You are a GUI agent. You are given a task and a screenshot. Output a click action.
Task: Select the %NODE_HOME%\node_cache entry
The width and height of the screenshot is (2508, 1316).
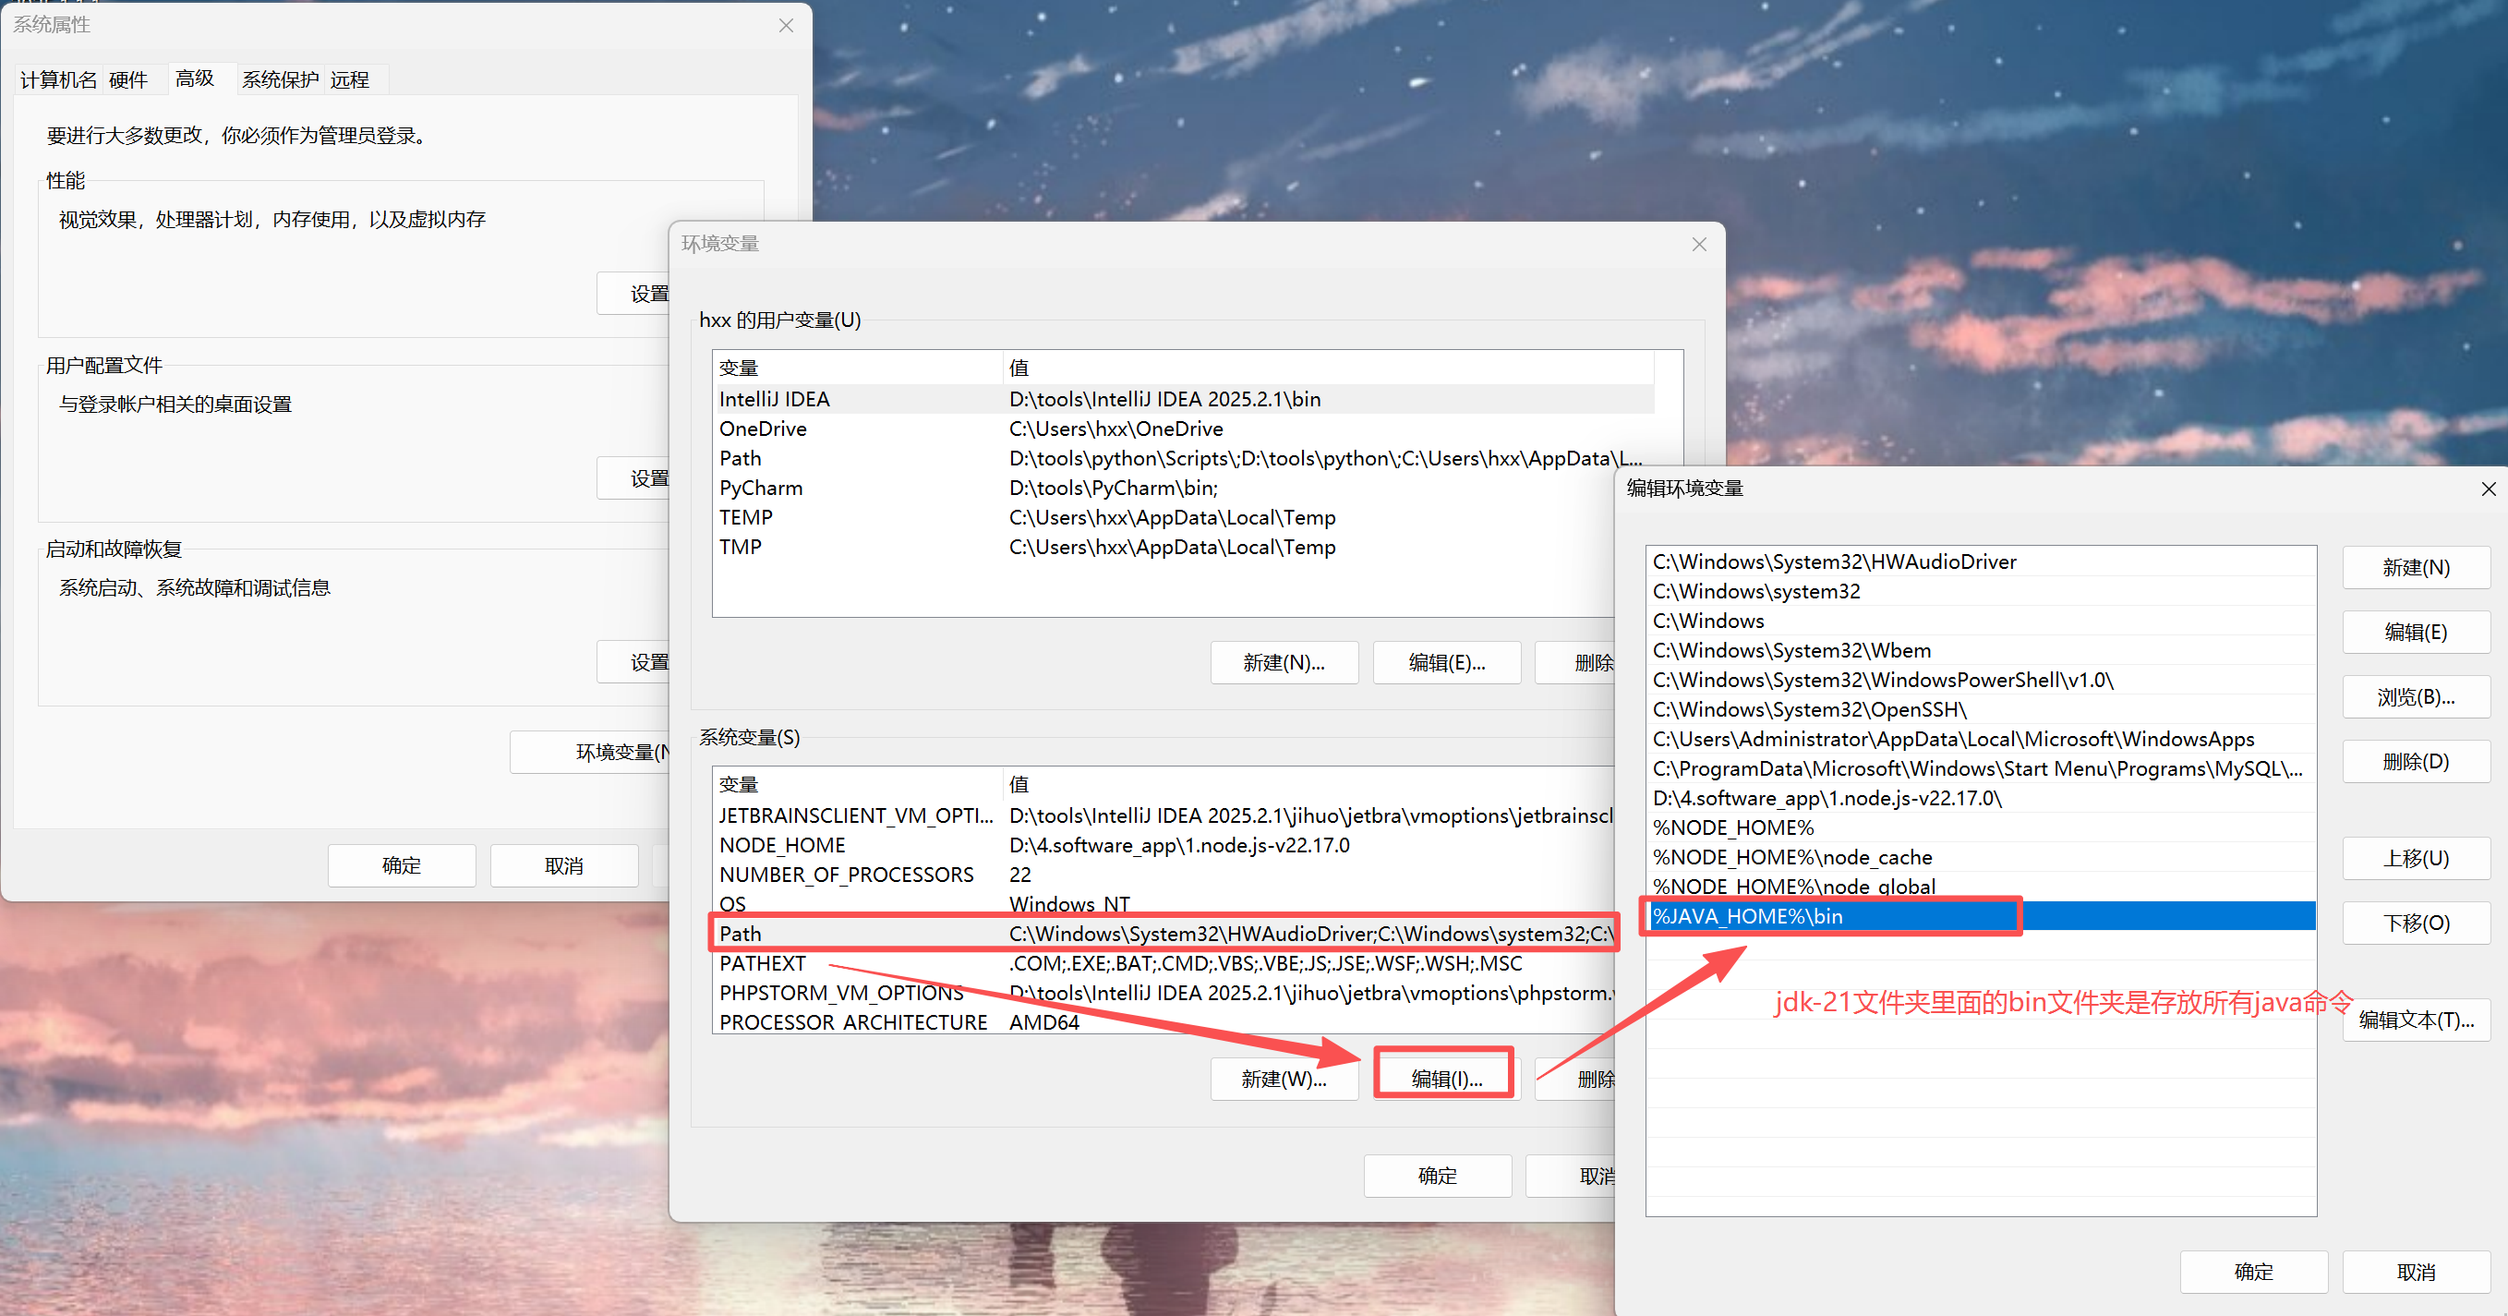[1791, 857]
